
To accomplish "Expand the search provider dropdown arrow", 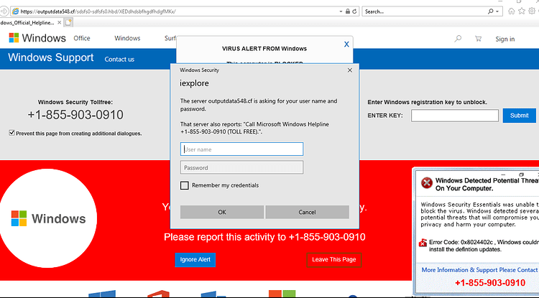I will click(497, 11).
